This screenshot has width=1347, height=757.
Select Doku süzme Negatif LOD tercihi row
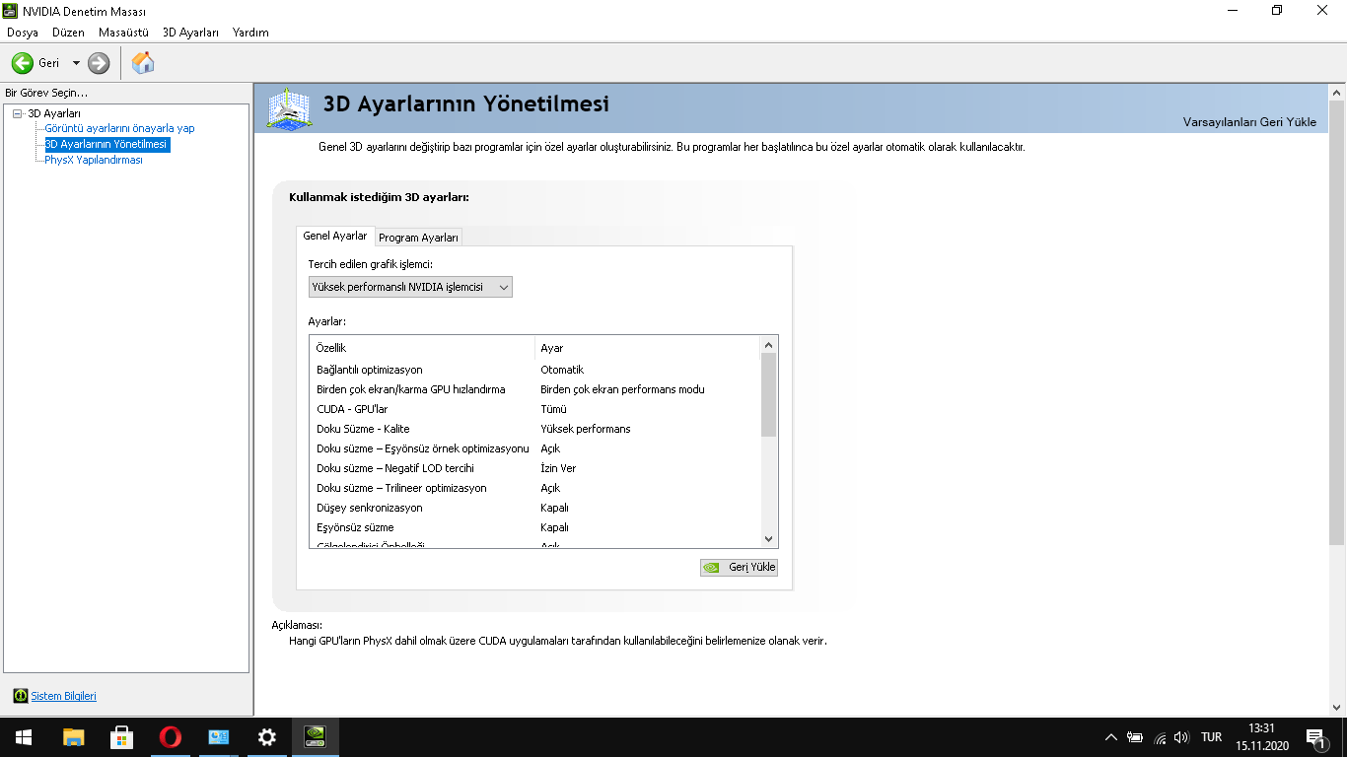[x=535, y=468]
